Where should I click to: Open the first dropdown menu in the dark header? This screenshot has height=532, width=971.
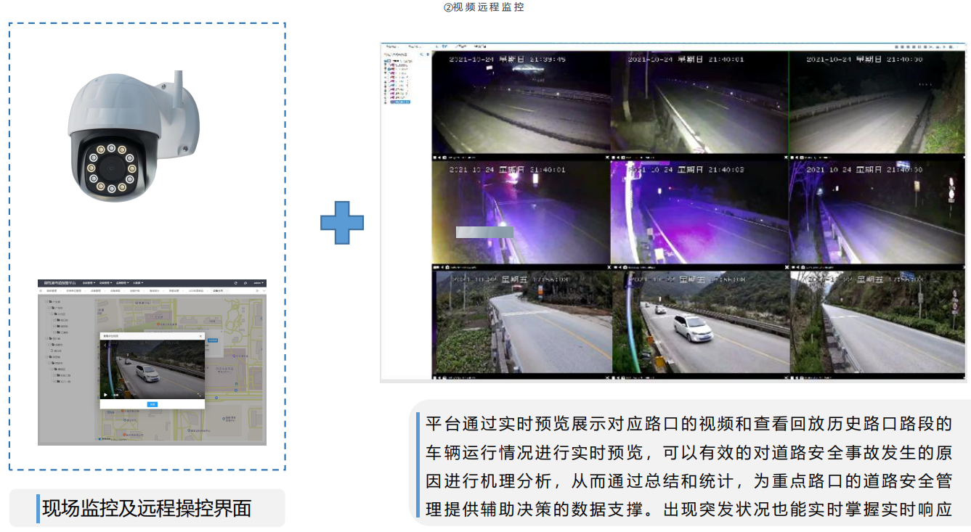(x=89, y=283)
